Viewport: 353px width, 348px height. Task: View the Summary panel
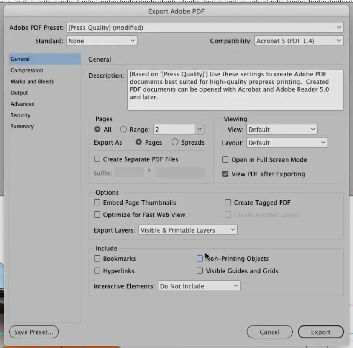(45, 127)
